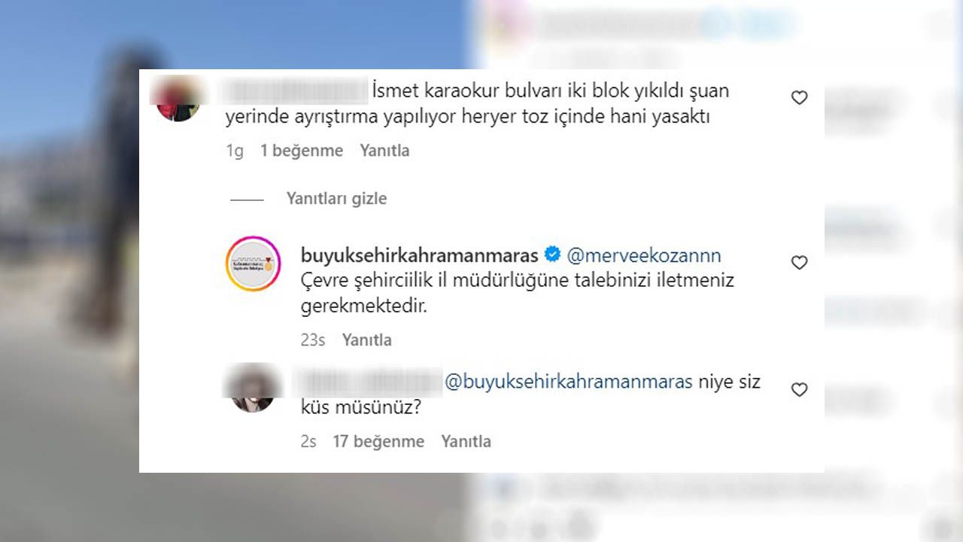Collapse replies with Yanıtları gizle
Screen dimensions: 963x542
point(336,199)
